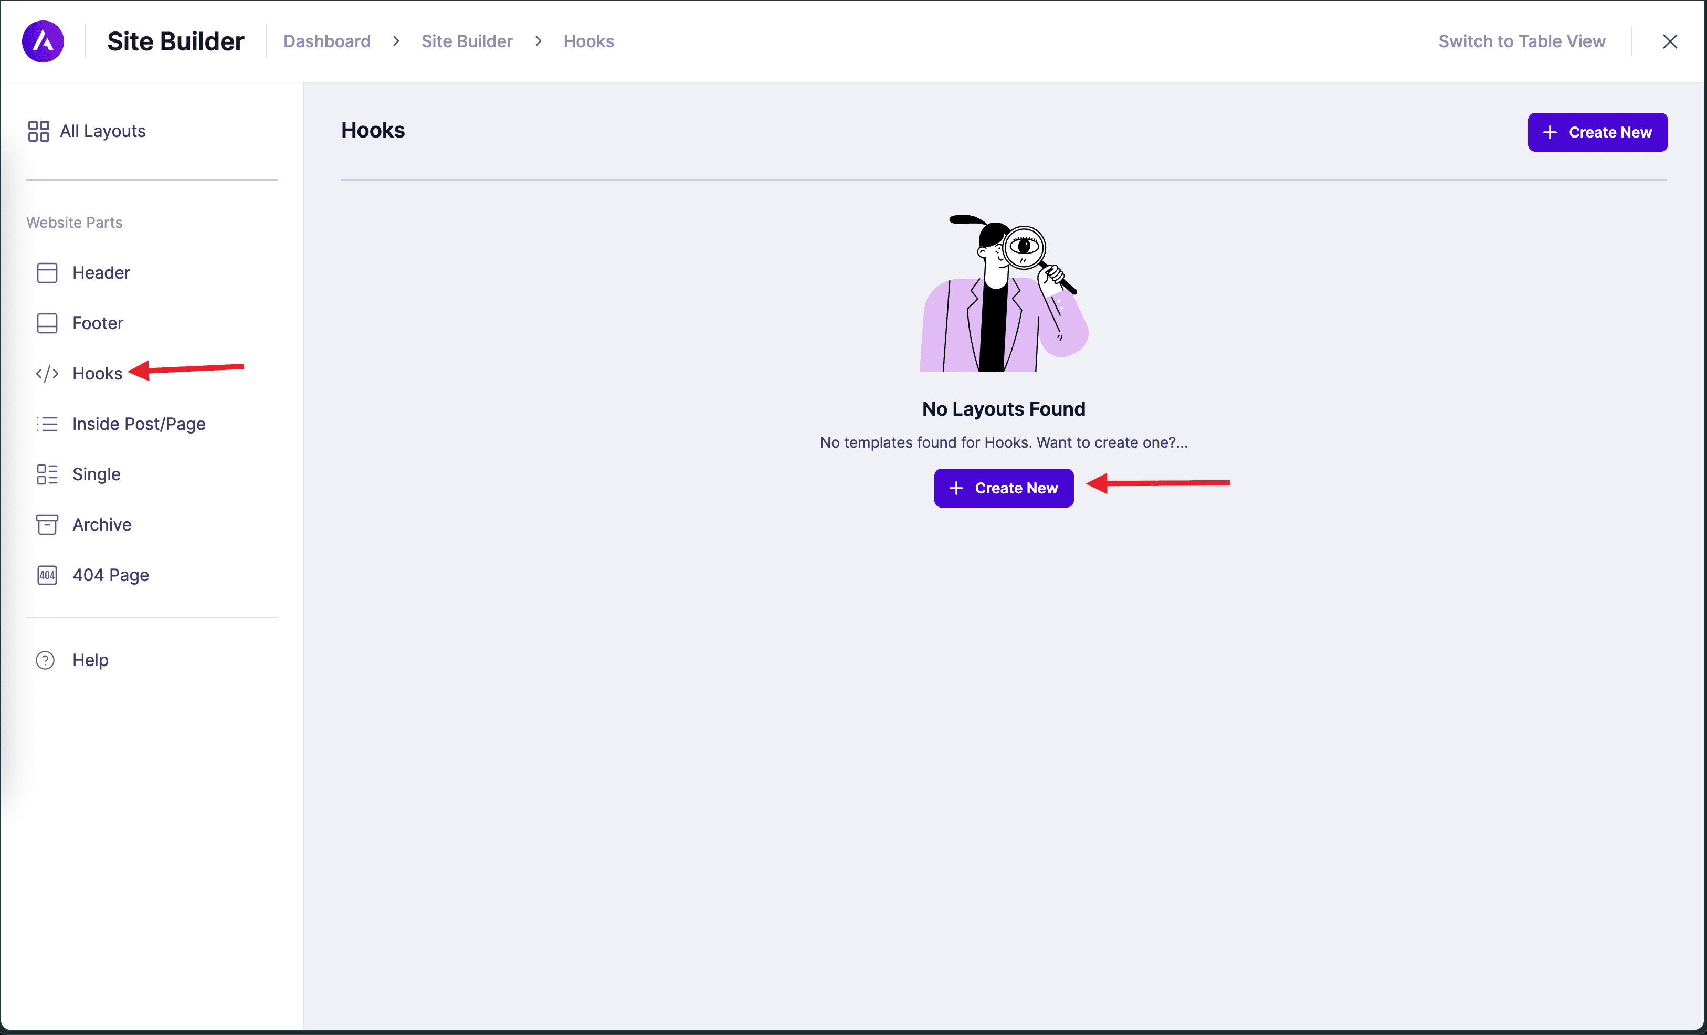Click the All Layouts grid icon

click(x=39, y=131)
